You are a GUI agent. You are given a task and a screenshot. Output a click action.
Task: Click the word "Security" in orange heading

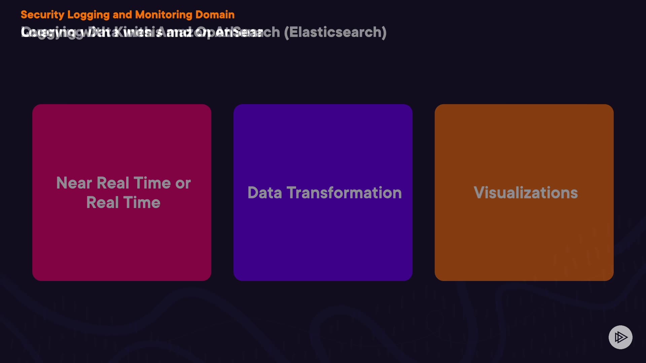coord(42,15)
